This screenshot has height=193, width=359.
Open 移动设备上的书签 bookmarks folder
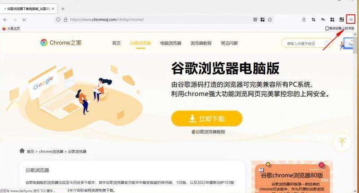(340, 28)
